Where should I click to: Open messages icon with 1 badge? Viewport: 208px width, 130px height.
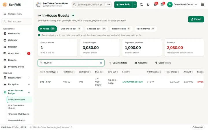tap(162, 5)
